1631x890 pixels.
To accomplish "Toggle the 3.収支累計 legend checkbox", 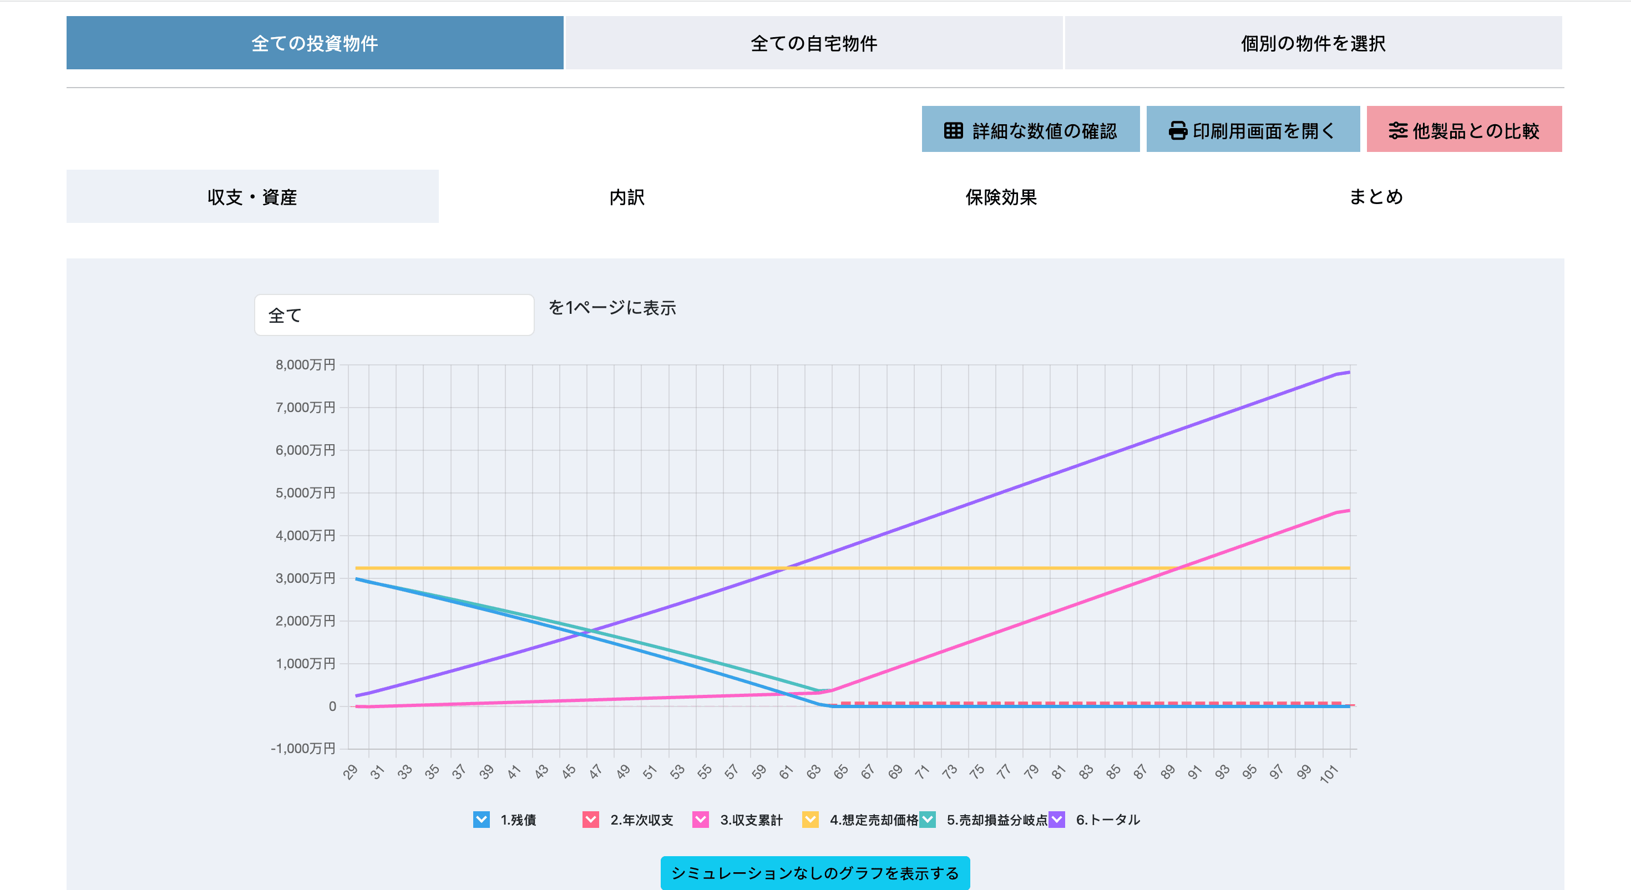I will (x=700, y=819).
